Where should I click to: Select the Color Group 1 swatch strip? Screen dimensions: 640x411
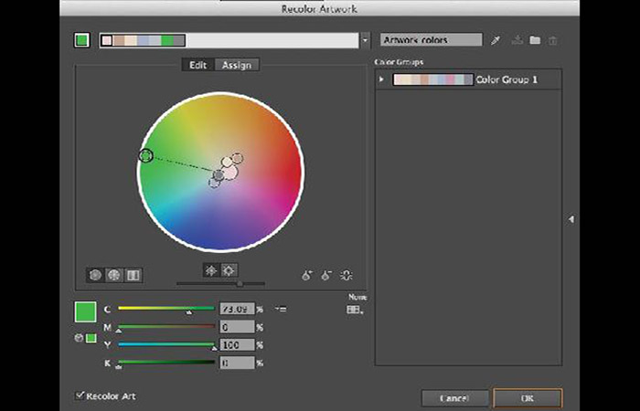click(x=433, y=79)
